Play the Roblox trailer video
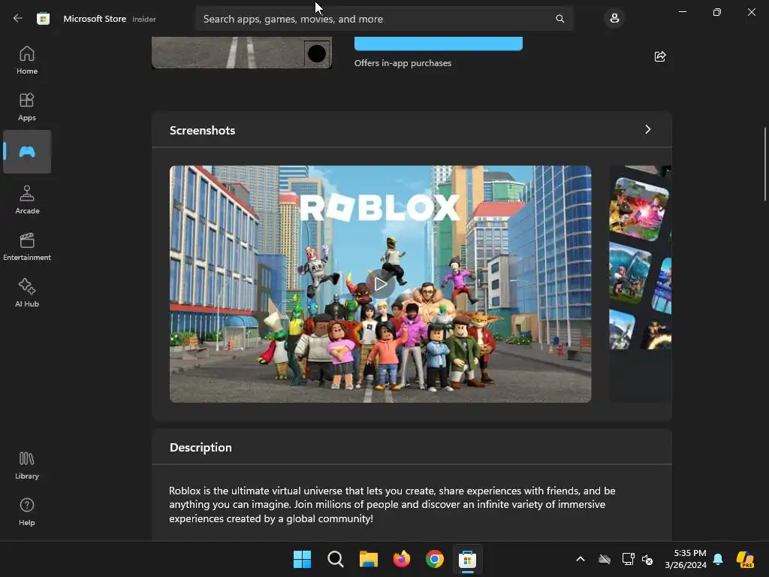The image size is (769, 577). point(381,283)
